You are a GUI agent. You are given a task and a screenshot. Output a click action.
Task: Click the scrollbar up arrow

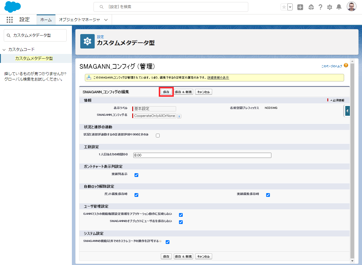pyautogui.click(x=352, y=61)
